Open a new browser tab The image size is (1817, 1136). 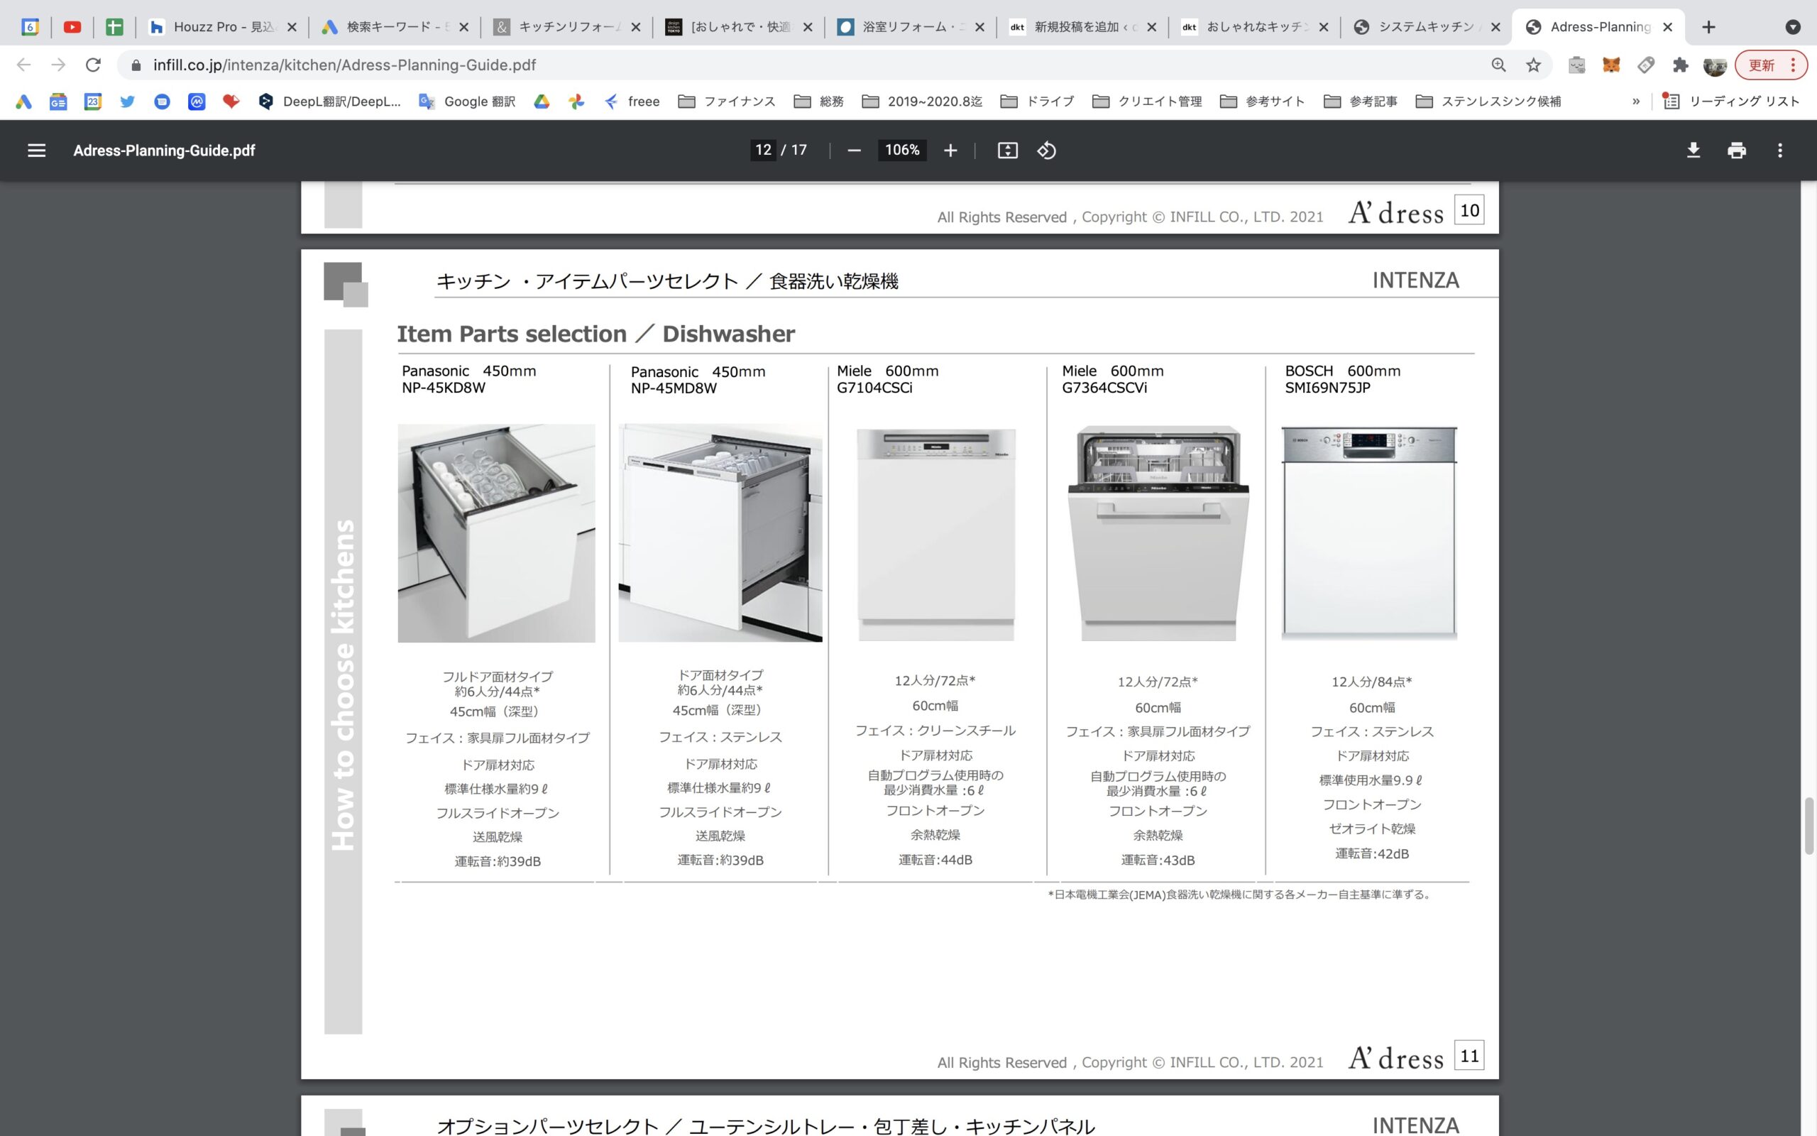1709,27
